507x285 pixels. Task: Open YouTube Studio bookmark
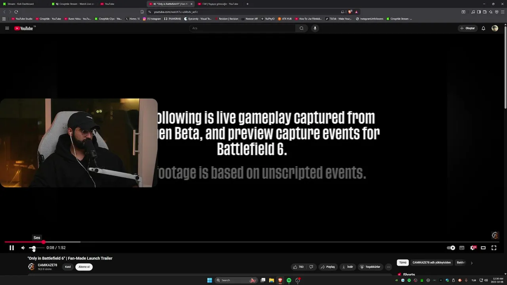tap(22, 19)
